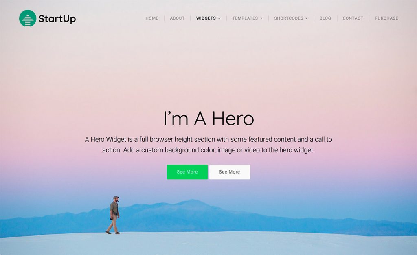417x255 pixels.
Task: Click the white See More button
Action: [230, 172]
